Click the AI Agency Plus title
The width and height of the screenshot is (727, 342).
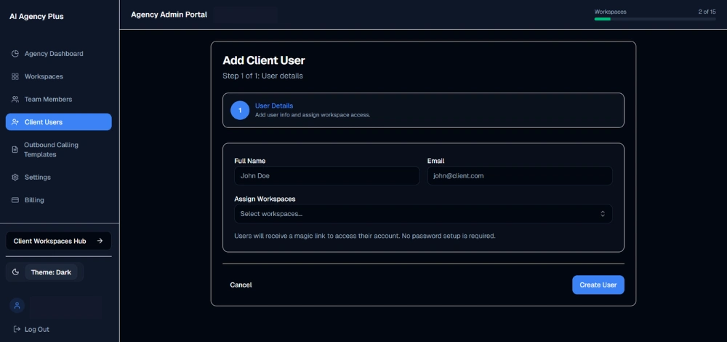pos(36,16)
